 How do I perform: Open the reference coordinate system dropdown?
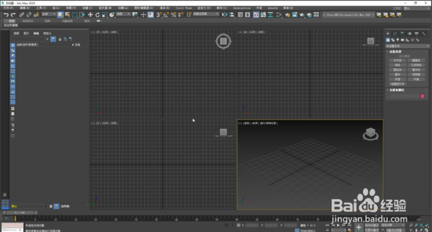pos(123,14)
